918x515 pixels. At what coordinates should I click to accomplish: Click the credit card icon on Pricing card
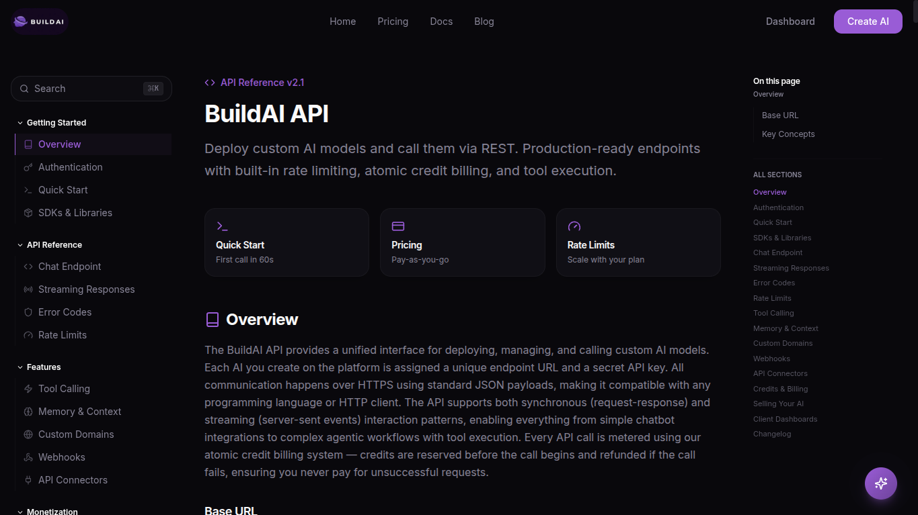tap(398, 226)
